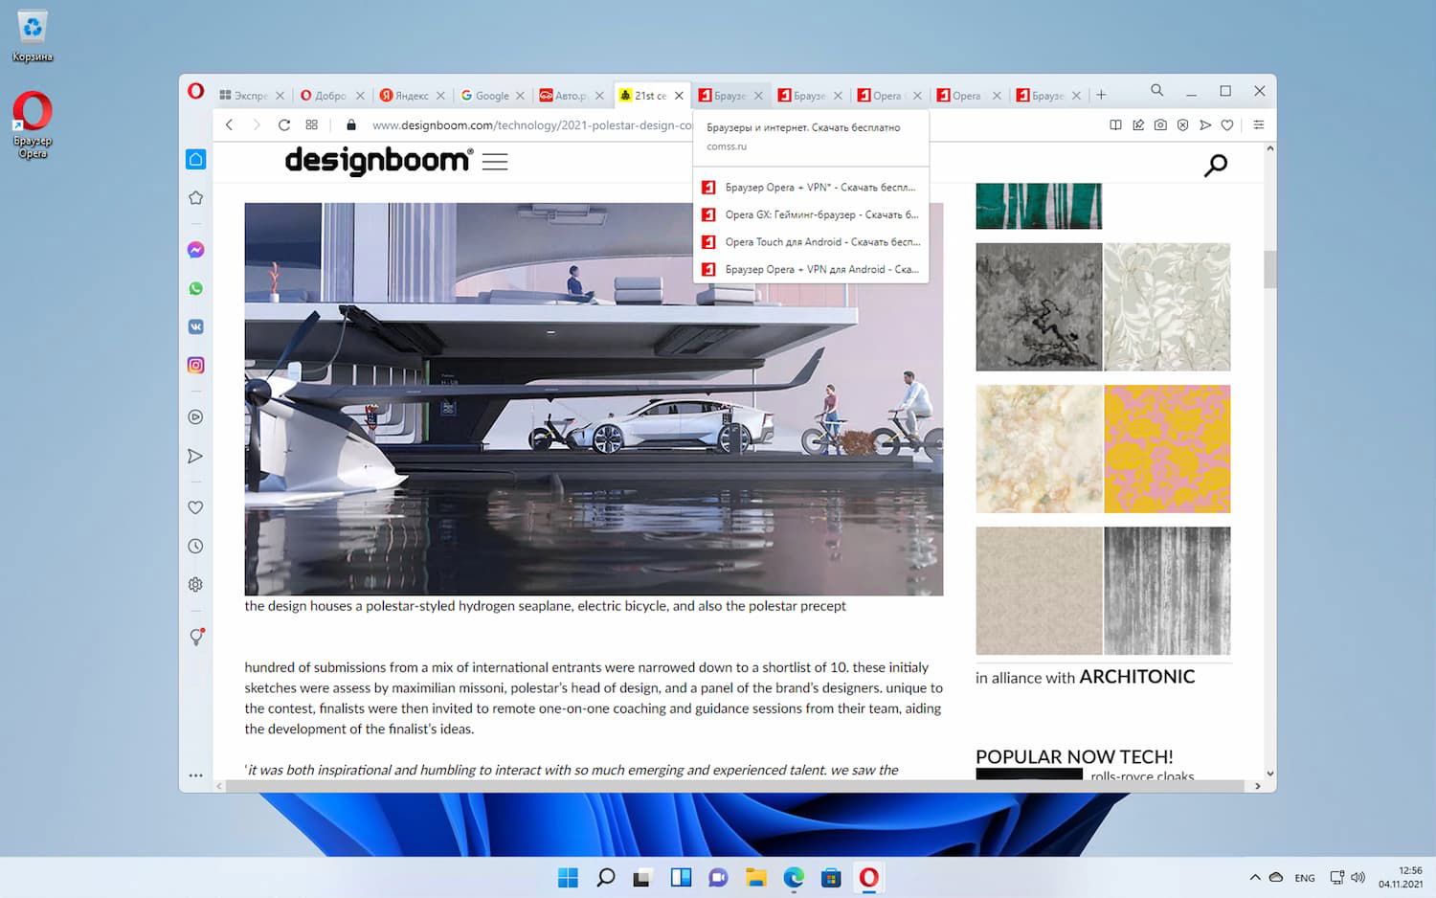The width and height of the screenshot is (1436, 898).
Task: Click the ARCHITONIC alliance link
Action: [x=1137, y=677]
